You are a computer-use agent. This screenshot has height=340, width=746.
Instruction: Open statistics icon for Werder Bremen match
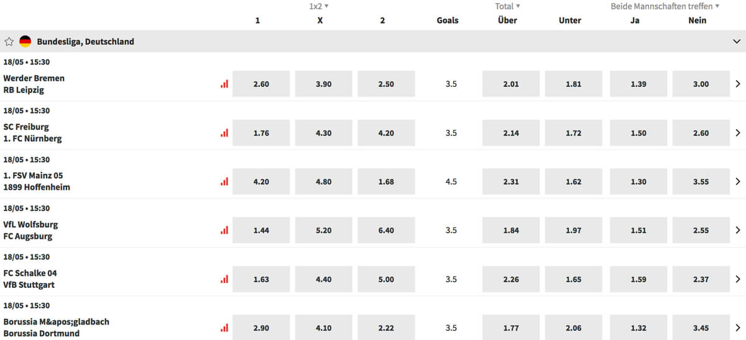(x=224, y=84)
